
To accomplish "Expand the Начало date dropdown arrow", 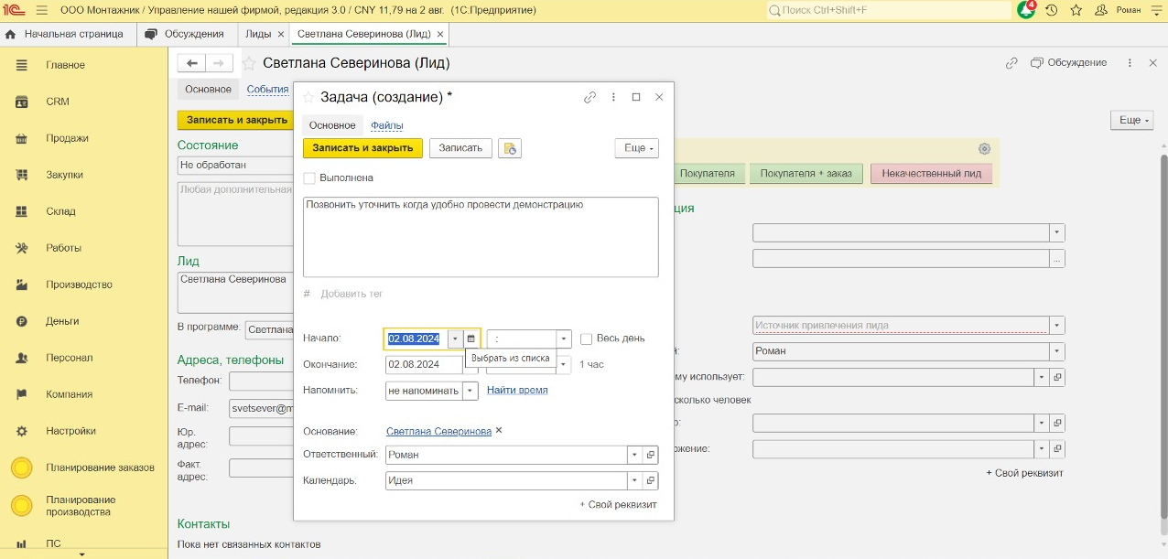I will 455,339.
